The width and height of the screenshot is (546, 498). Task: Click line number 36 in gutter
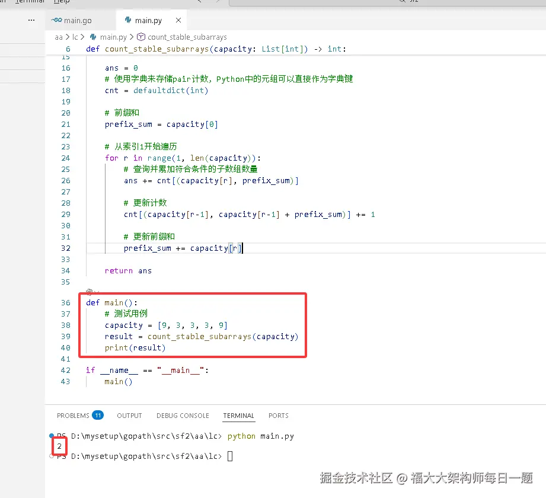click(x=66, y=302)
